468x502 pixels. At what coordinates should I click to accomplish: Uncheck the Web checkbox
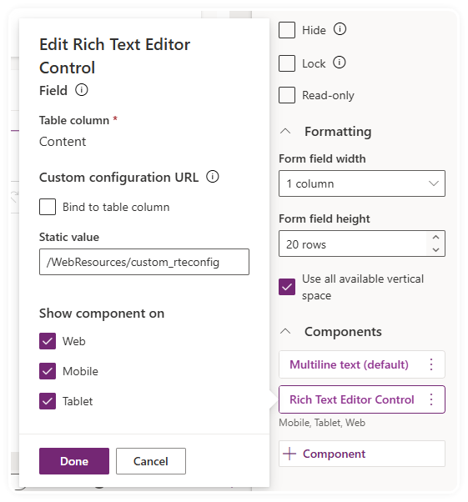(x=48, y=341)
